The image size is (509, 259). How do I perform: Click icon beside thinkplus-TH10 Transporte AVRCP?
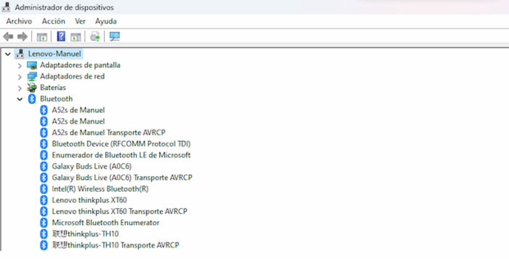click(x=44, y=245)
